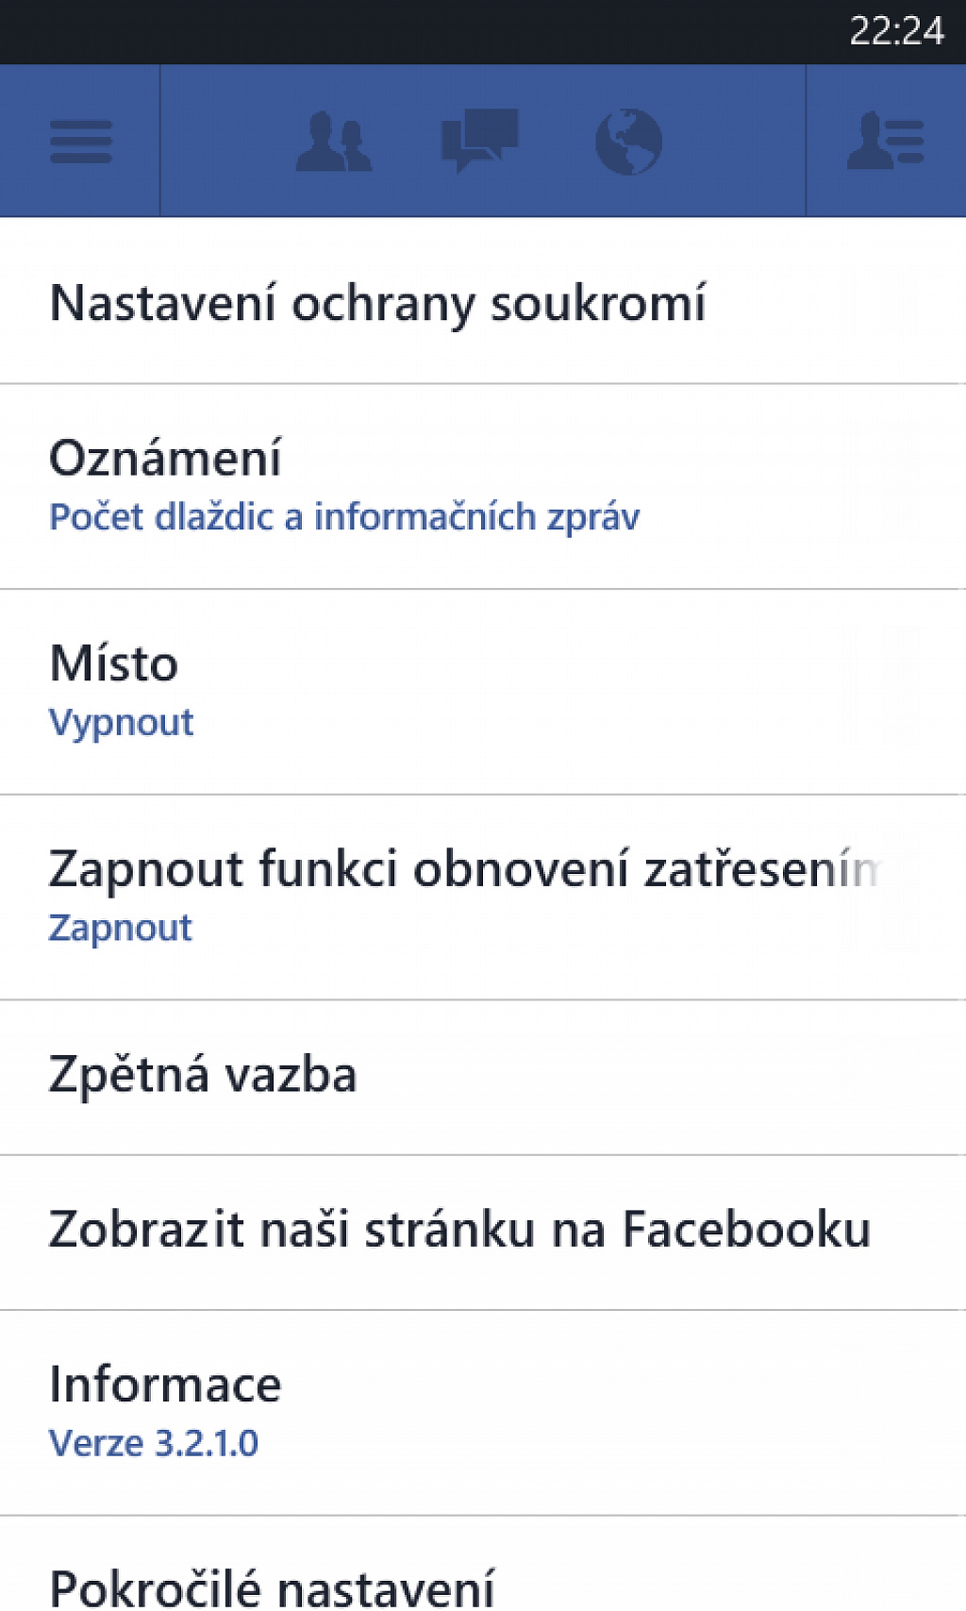
Task: Open Zpětná vazba feedback item
Action: pos(483,1078)
